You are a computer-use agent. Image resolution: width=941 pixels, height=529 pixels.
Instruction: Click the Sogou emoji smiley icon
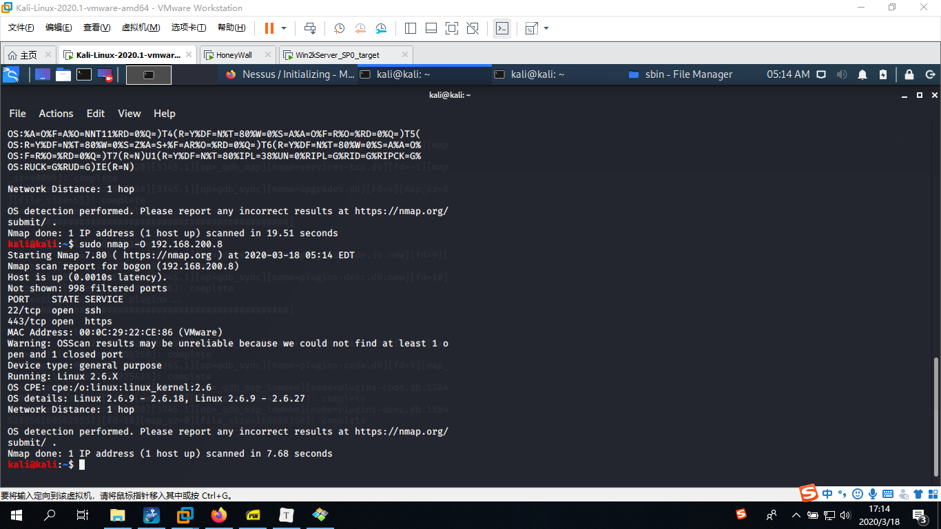[857, 493]
